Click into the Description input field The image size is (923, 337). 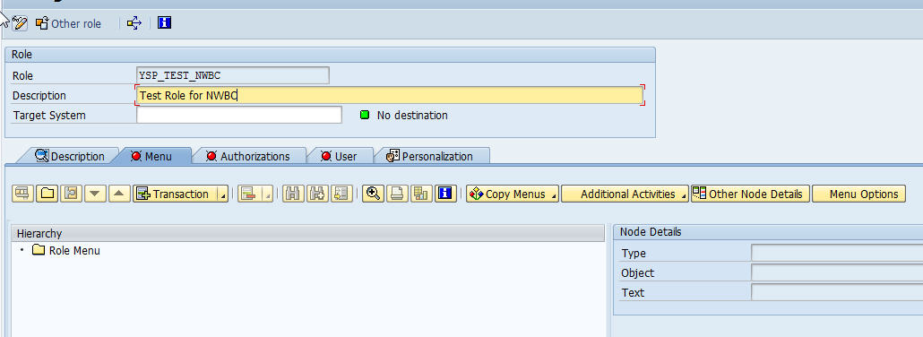point(390,95)
